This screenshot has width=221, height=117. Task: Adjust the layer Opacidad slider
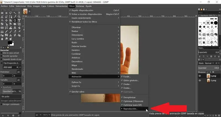coord(209,68)
